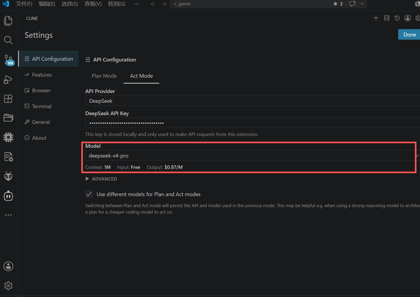Click the Done button
Viewport: 420px width, 297px height.
[409, 35]
